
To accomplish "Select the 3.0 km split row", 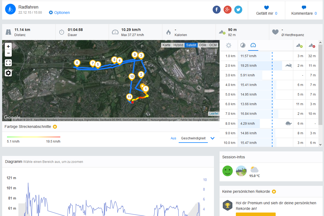I will 269,75.
